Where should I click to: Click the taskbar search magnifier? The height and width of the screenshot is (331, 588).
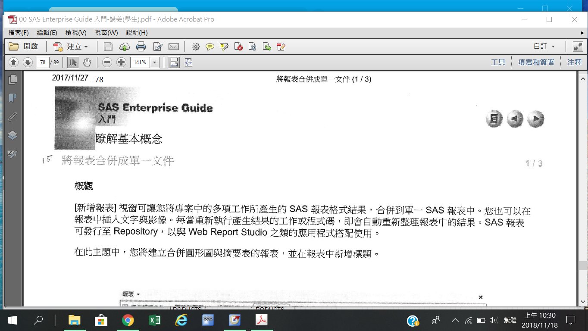pos(38,320)
